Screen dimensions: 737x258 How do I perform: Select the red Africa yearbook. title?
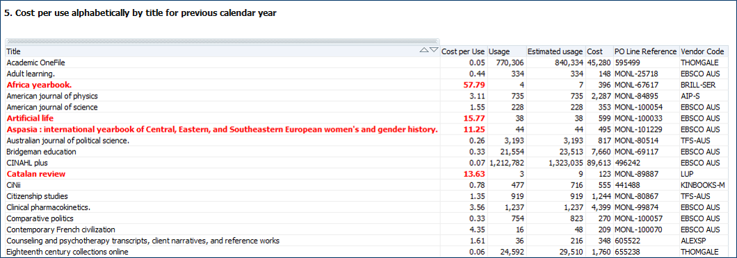tap(39, 85)
